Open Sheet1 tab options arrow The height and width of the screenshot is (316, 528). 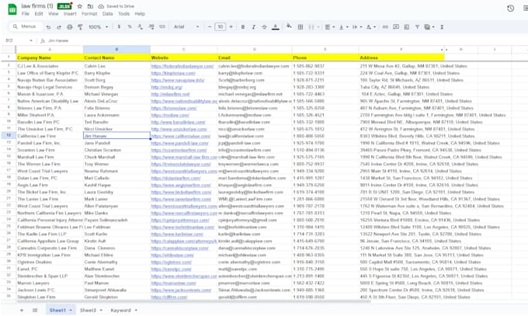pos(71,311)
